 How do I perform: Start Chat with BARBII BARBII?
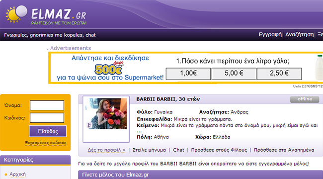[x=178, y=150]
